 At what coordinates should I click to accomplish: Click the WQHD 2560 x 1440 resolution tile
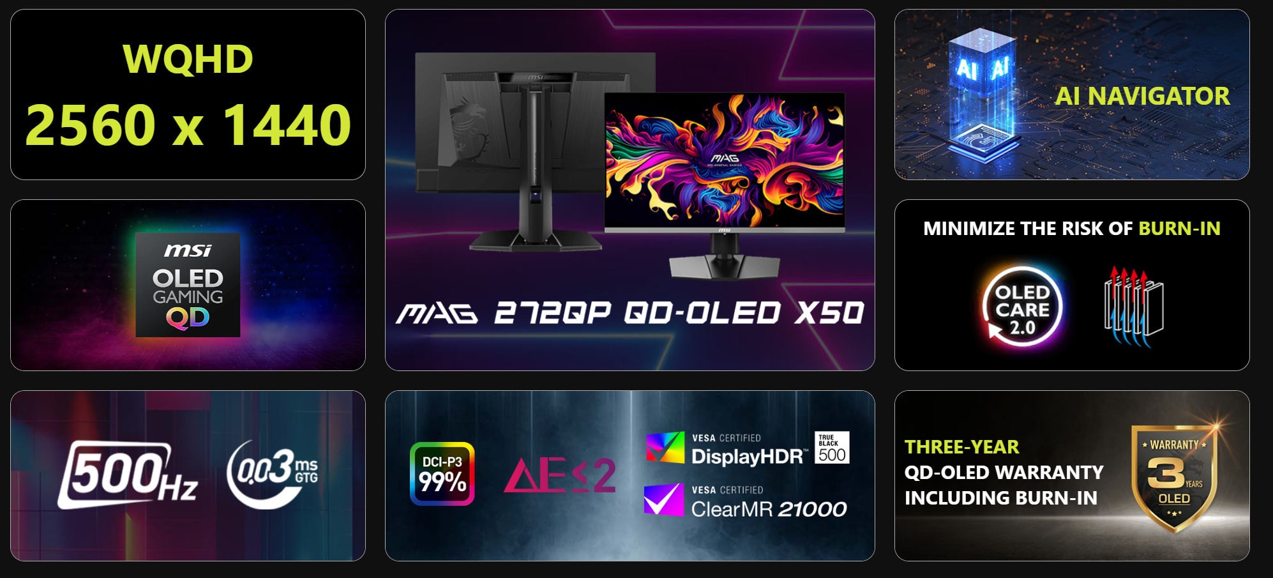click(188, 95)
